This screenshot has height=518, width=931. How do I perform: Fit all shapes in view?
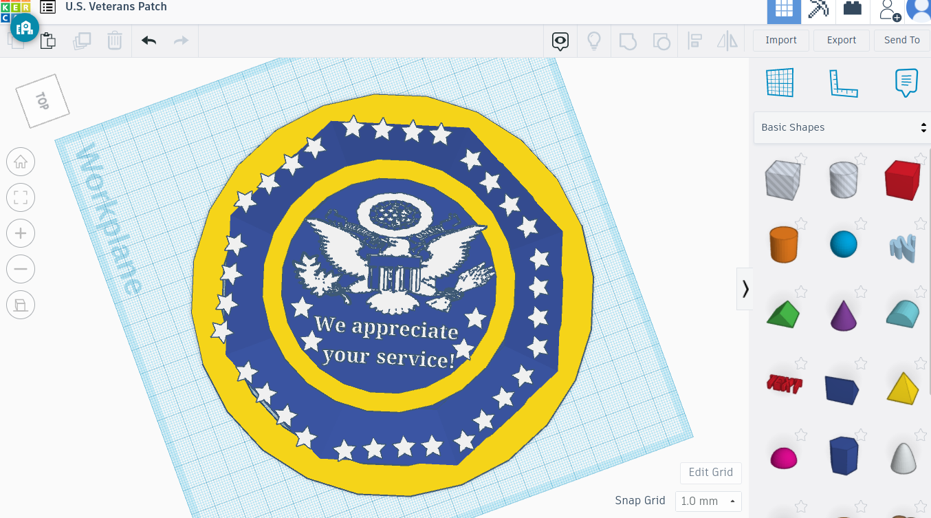(x=21, y=198)
